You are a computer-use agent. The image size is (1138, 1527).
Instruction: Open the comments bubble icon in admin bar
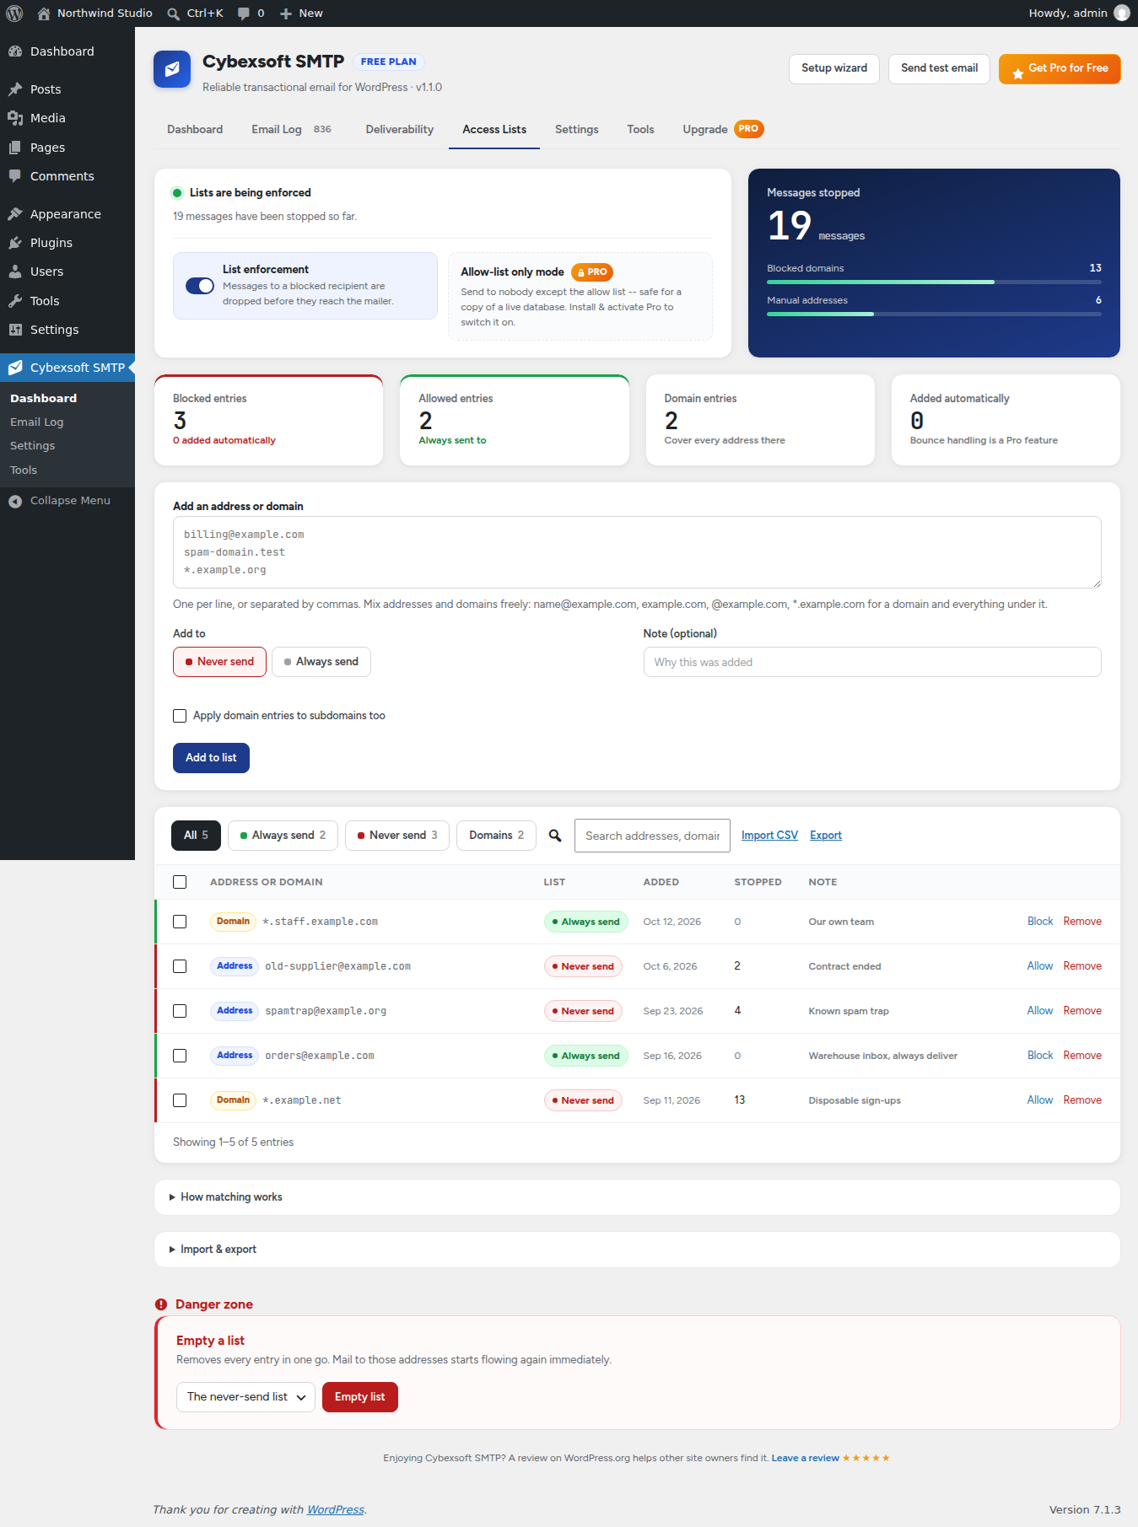point(244,13)
